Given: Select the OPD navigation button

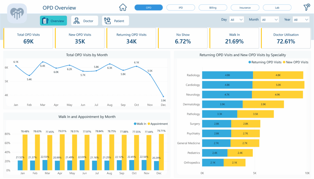Looking at the screenshot, I should (x=148, y=7).
